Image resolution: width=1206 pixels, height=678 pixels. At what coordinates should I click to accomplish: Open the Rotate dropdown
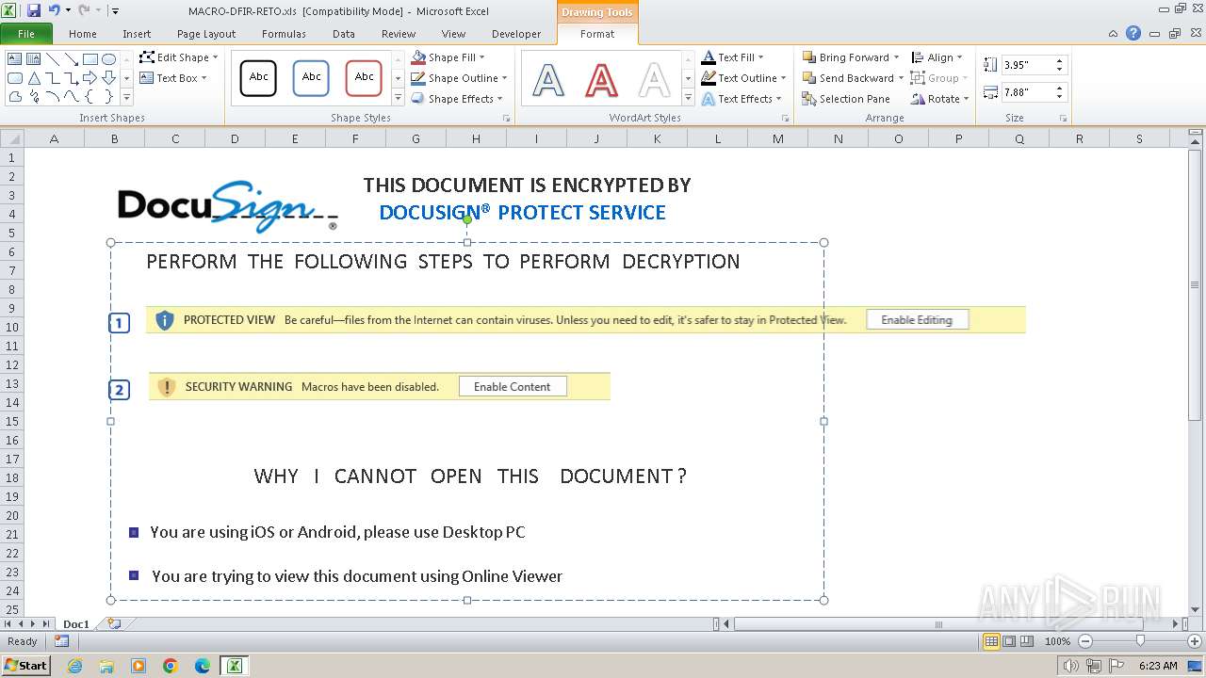click(x=940, y=99)
